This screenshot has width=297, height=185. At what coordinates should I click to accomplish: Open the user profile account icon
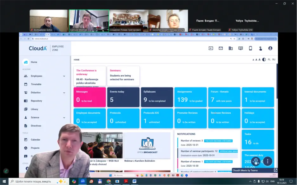click(x=270, y=48)
